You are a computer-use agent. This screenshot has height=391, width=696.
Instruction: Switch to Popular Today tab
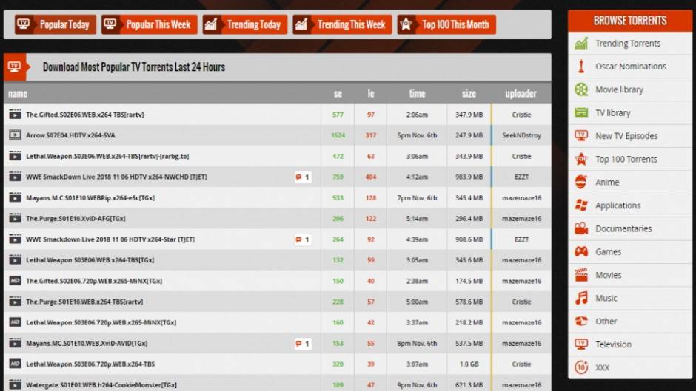click(x=53, y=24)
